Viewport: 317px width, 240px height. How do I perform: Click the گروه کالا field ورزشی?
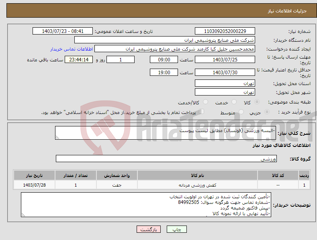166,159
